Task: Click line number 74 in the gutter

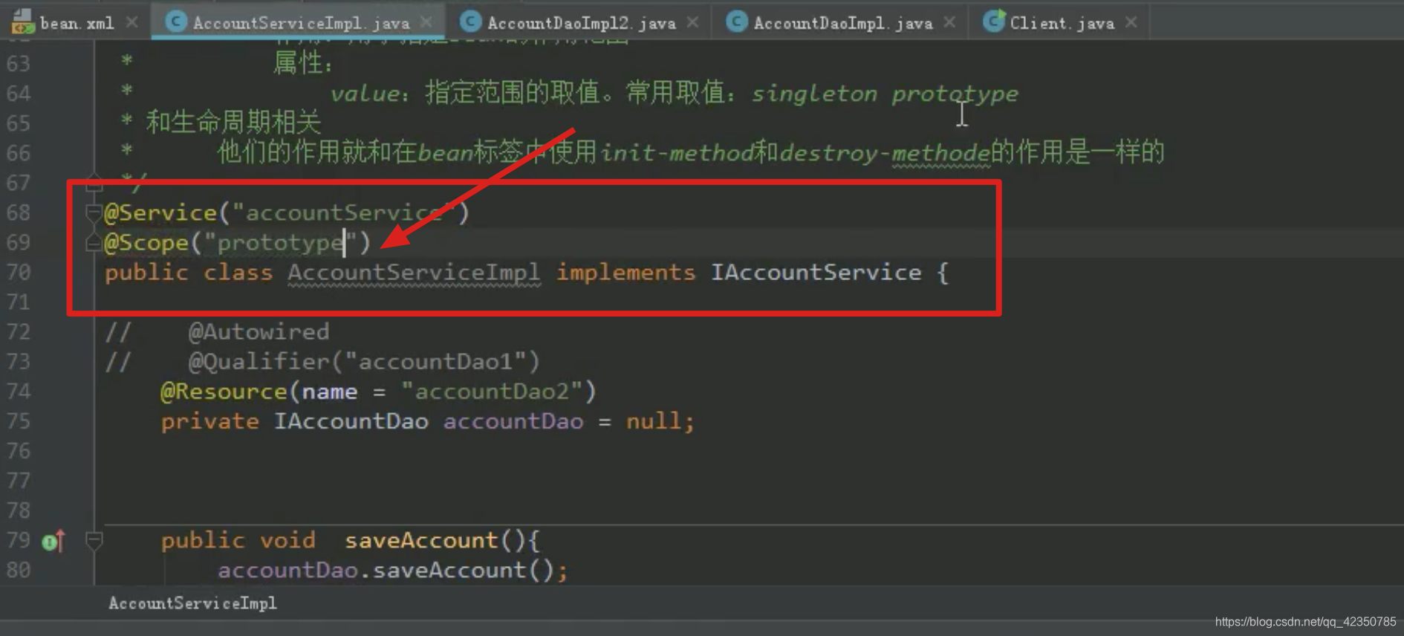Action: click(x=19, y=392)
